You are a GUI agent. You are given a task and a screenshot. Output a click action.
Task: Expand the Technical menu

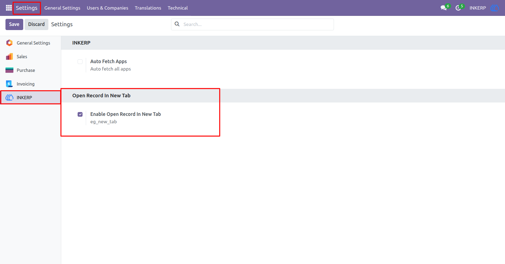[x=178, y=8]
